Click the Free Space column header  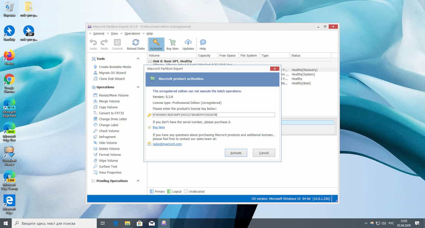228,55
